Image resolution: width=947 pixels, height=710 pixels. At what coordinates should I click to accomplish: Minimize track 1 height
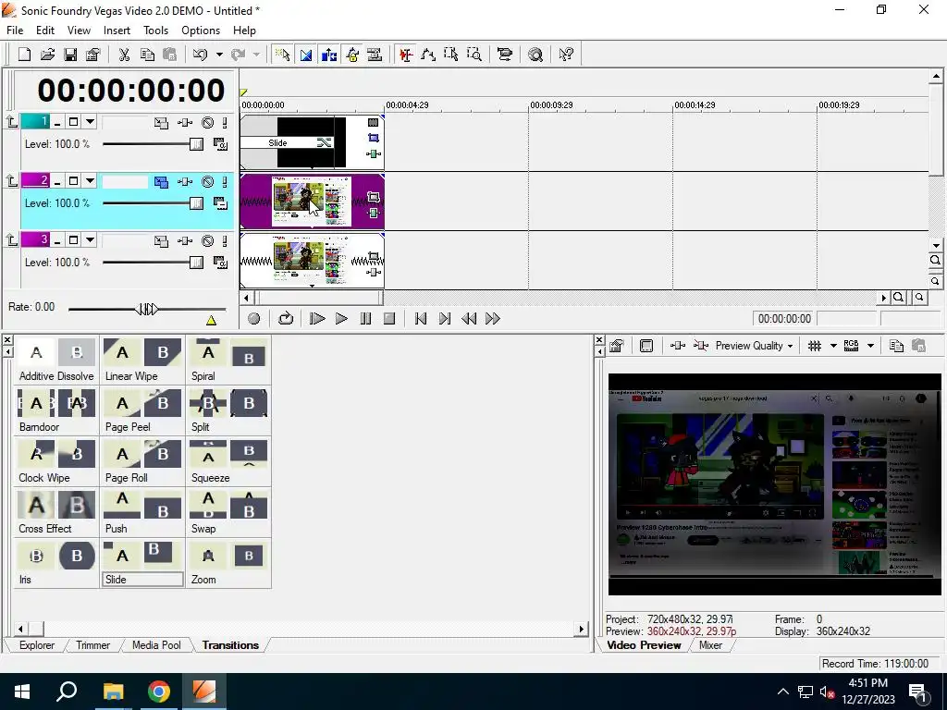(57, 123)
